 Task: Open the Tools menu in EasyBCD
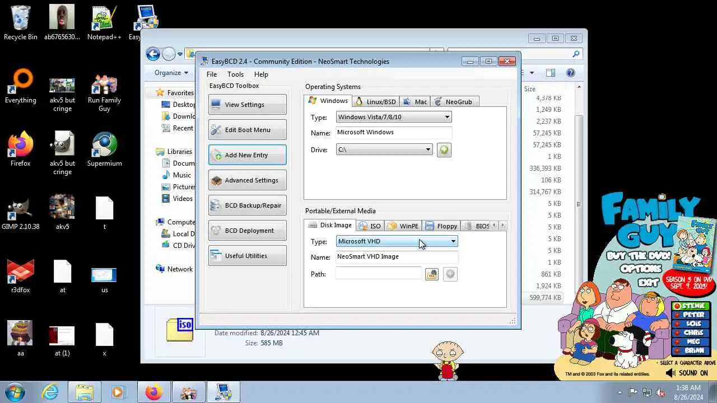235,74
